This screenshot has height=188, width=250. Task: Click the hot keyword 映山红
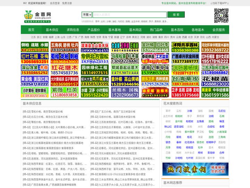pos(168,127)
